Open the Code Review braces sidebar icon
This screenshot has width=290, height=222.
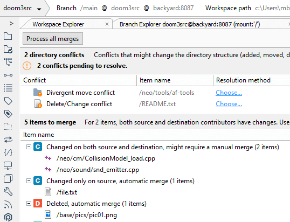pyautogui.click(x=8, y=152)
